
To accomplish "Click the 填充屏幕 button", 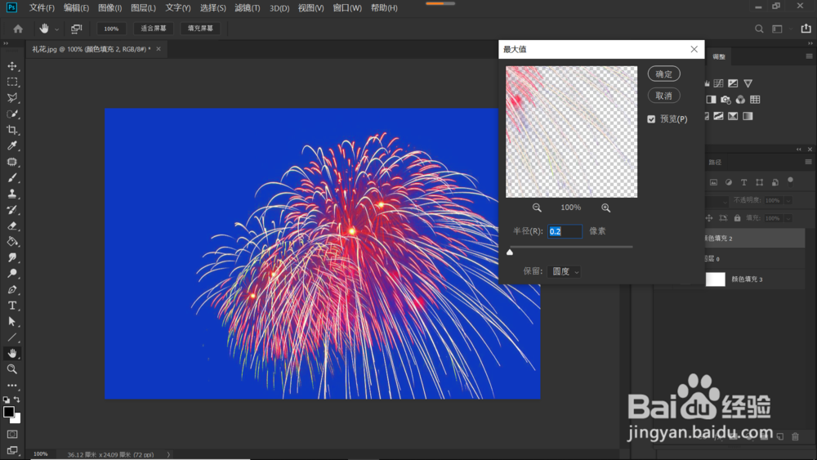I will coord(200,29).
